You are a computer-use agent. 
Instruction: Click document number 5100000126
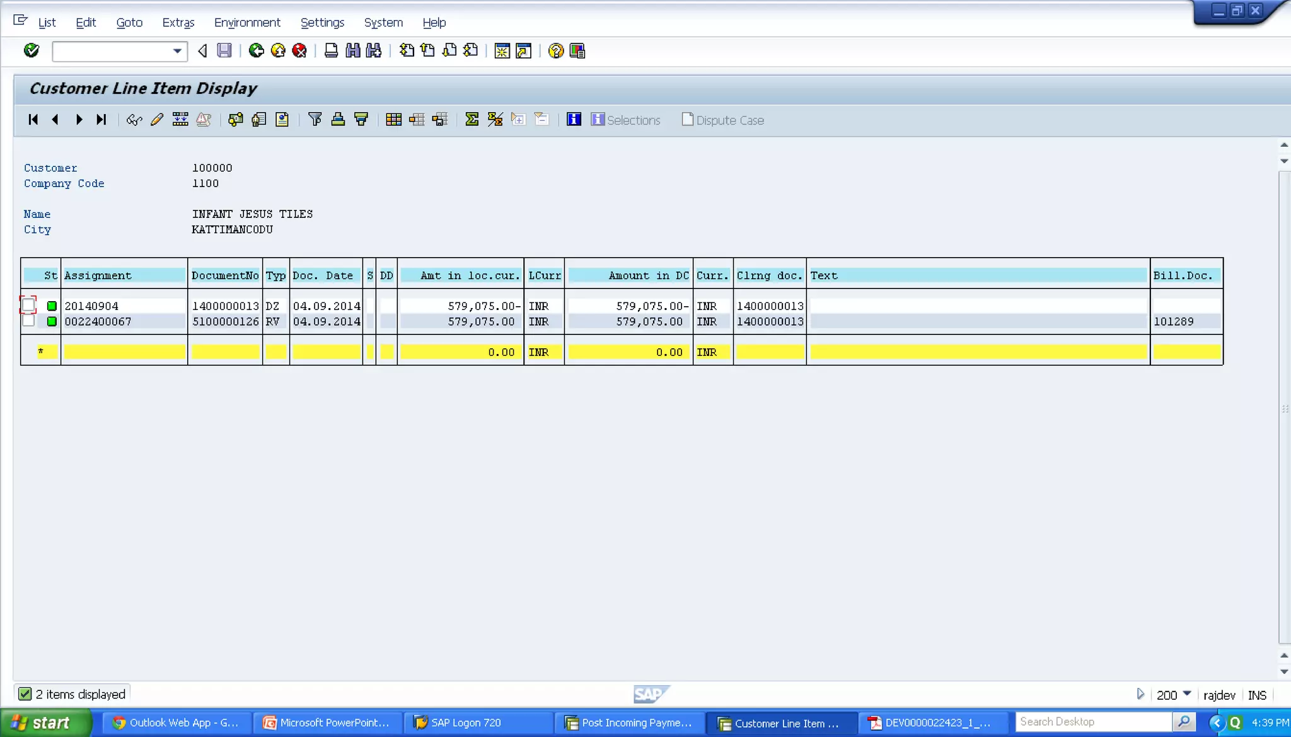225,321
